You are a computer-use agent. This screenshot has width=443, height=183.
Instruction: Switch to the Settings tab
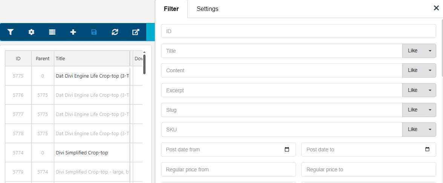tap(207, 9)
